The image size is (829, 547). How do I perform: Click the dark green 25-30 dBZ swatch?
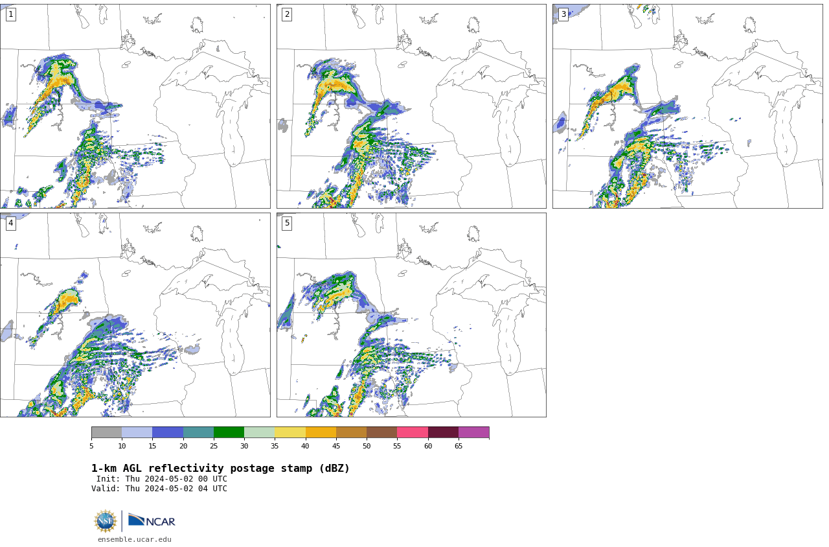coord(229,432)
